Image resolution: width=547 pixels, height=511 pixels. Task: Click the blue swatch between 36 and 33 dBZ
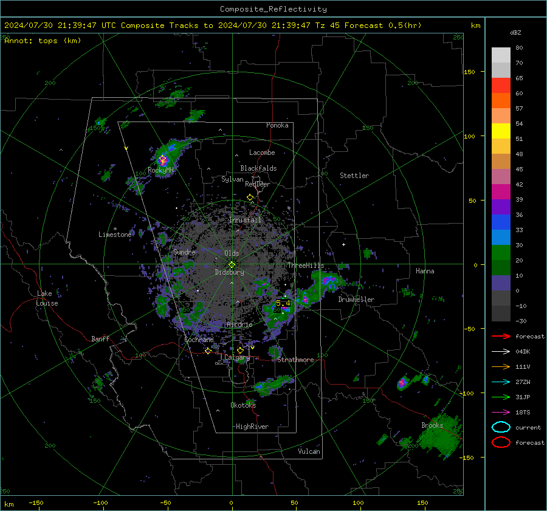(x=501, y=222)
